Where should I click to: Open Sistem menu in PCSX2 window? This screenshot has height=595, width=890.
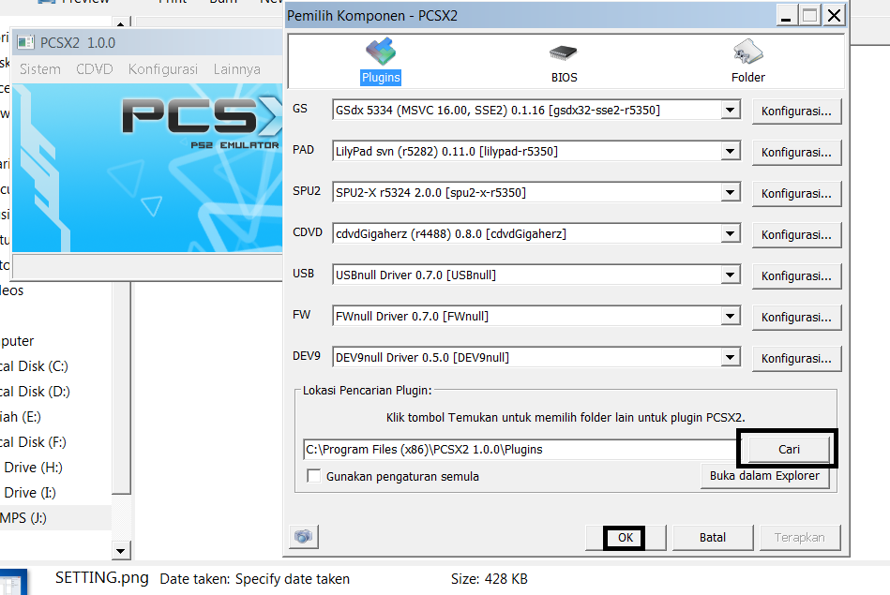point(40,69)
